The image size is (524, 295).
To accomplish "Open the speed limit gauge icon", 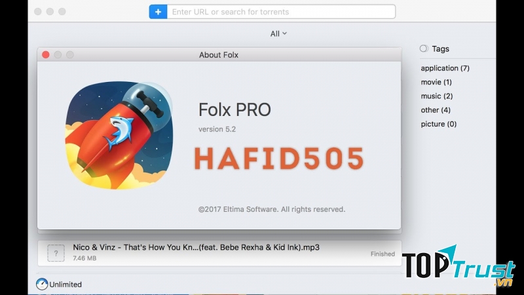I will click(42, 285).
